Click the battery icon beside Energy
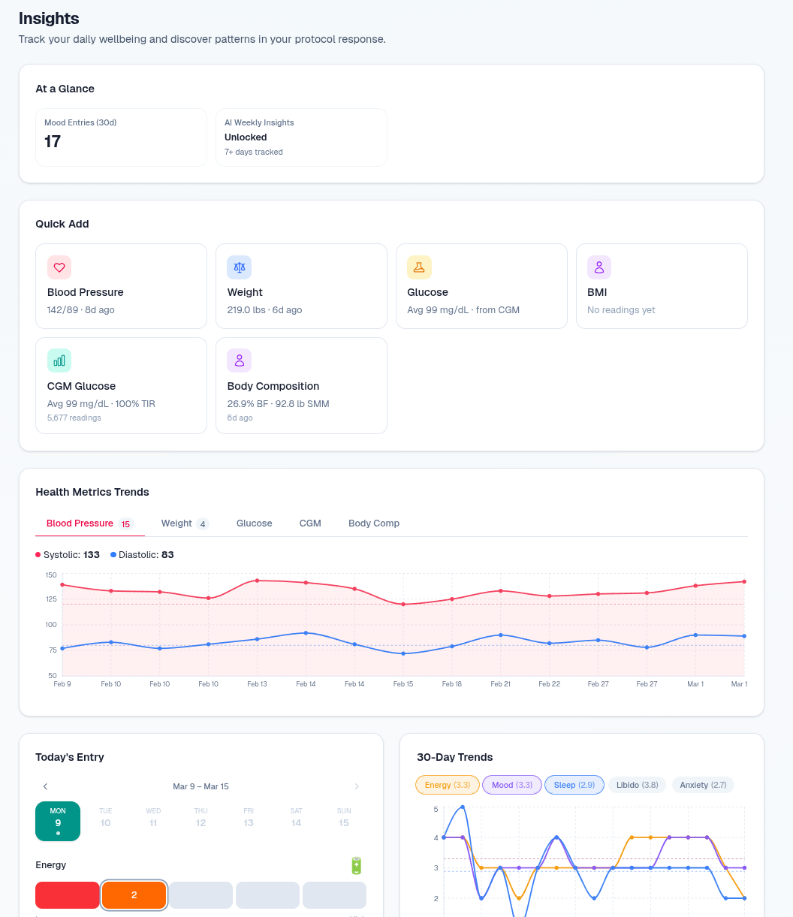This screenshot has height=917, width=793. pos(356,865)
